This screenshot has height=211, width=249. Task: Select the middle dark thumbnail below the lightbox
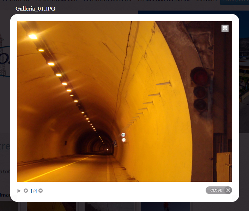coord(110,206)
